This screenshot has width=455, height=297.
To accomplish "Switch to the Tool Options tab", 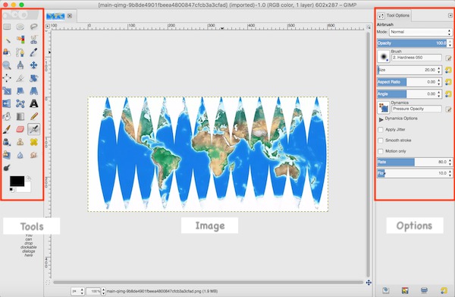I will tap(394, 15).
